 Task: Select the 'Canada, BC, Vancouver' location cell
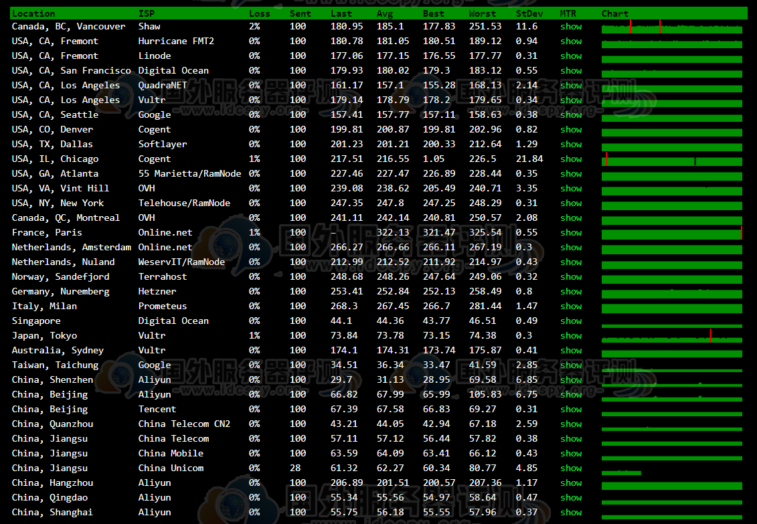pyautogui.click(x=68, y=27)
